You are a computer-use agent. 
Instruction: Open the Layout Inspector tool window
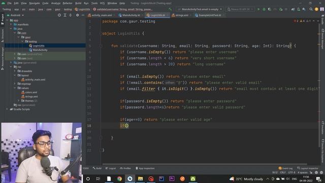pyautogui.click(x=307, y=168)
